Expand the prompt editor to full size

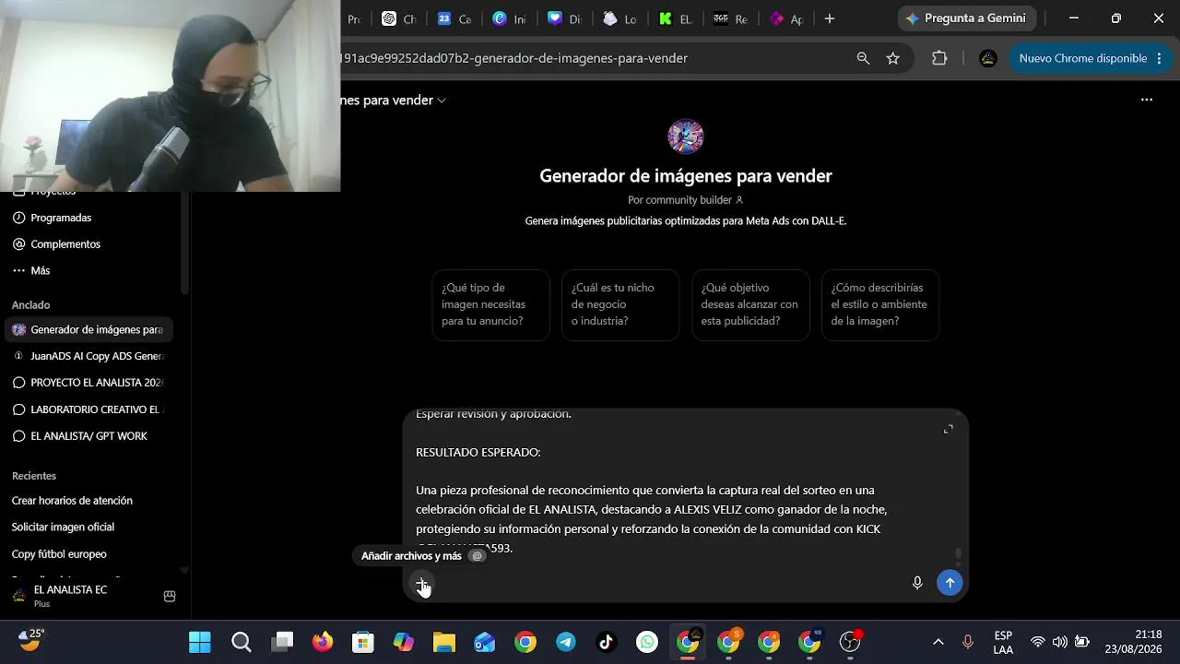(x=948, y=429)
